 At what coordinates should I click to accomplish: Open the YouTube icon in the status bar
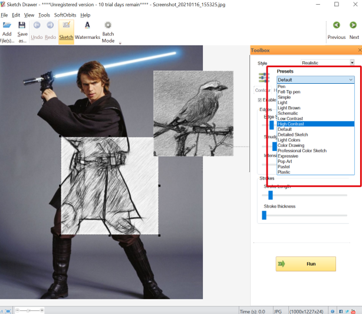353,311
